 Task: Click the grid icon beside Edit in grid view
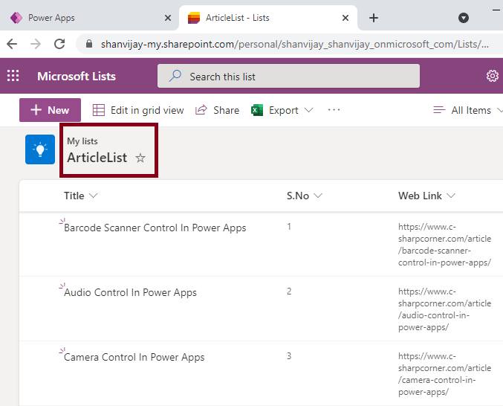click(x=99, y=110)
